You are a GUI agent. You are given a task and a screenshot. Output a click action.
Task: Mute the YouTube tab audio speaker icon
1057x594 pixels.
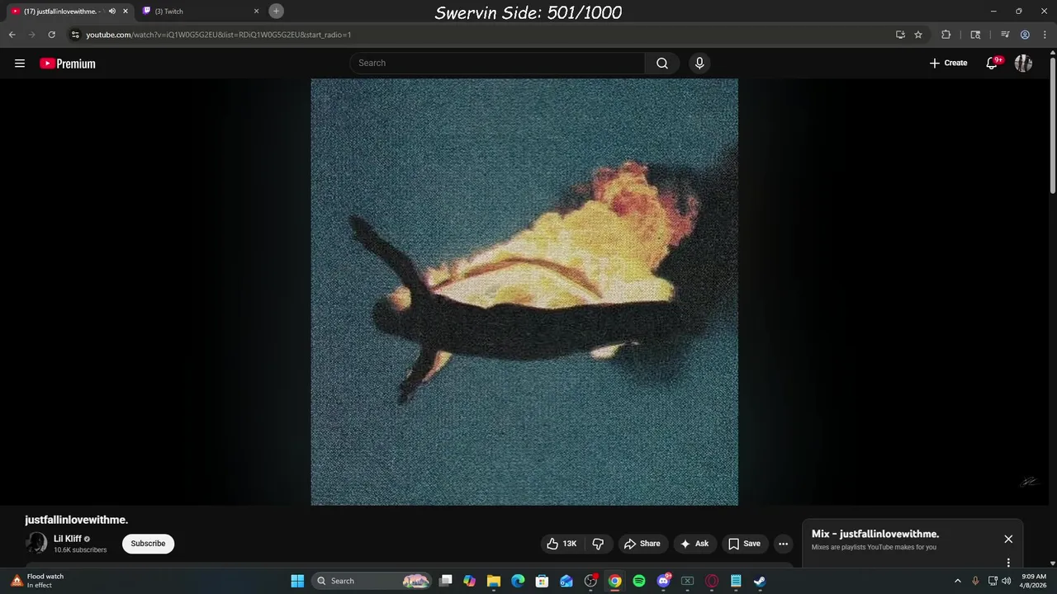pyautogui.click(x=112, y=12)
